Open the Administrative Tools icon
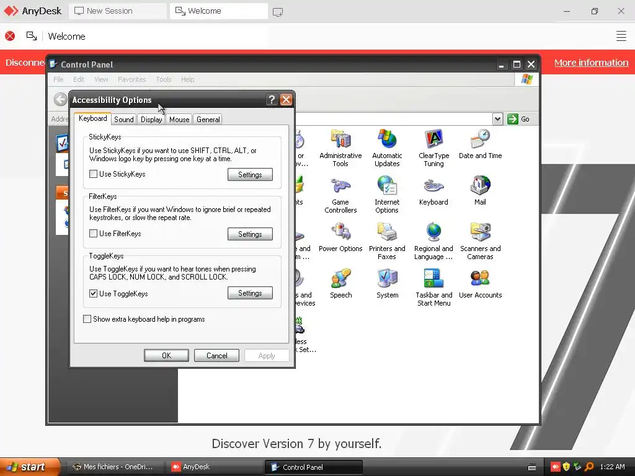Viewport: 635px width, 476px height. click(340, 148)
